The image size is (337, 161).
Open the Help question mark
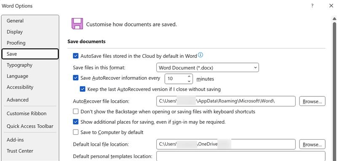(x=312, y=6)
